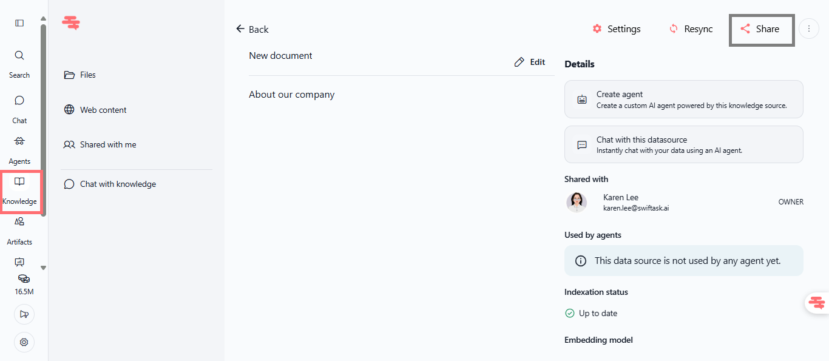Go to the Agents section

(x=19, y=141)
